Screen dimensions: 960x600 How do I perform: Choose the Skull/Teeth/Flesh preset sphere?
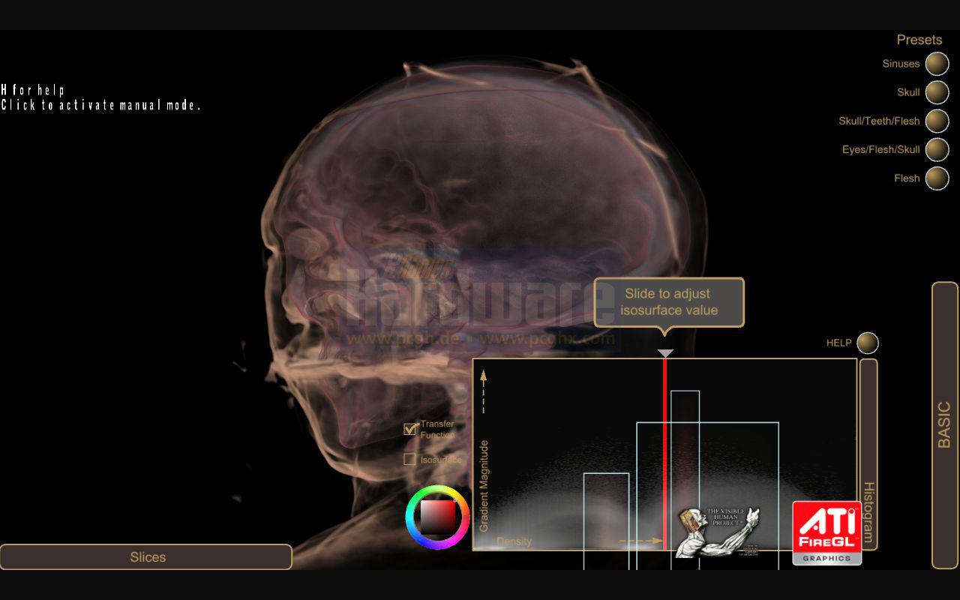tap(937, 121)
